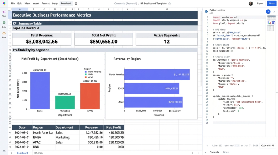Screen dimensions: 278x155
Task: Add a new sheet with plus icon
Action: tap(12, 153)
